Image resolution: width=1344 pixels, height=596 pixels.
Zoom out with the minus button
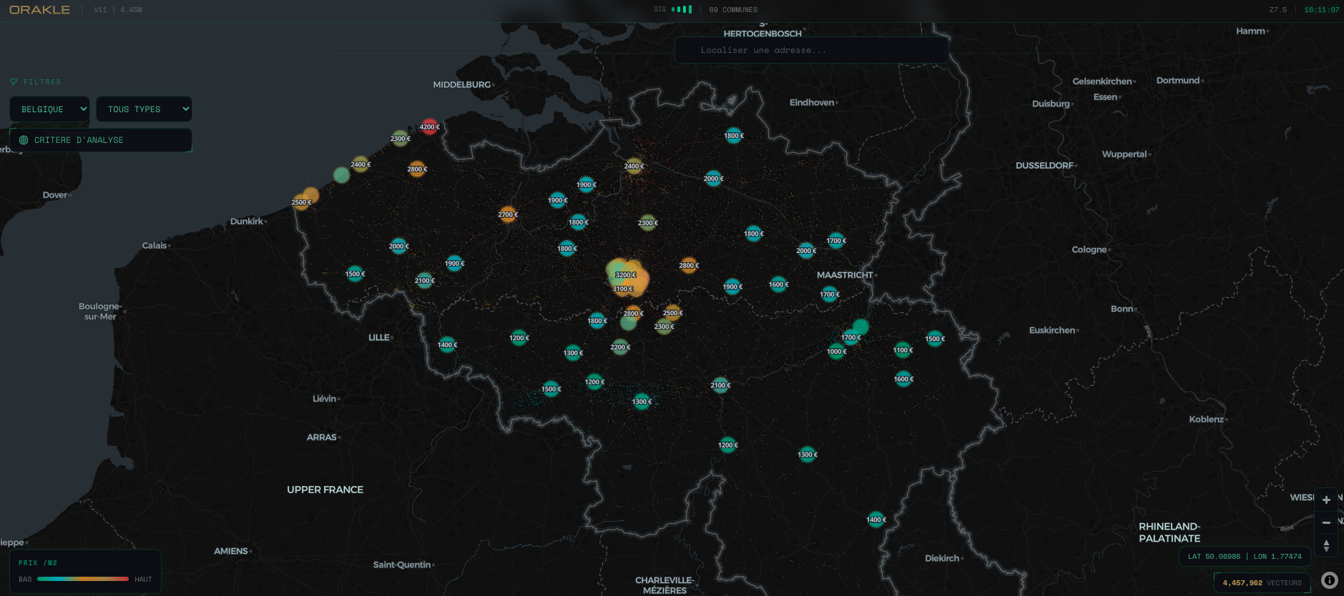pos(1326,522)
